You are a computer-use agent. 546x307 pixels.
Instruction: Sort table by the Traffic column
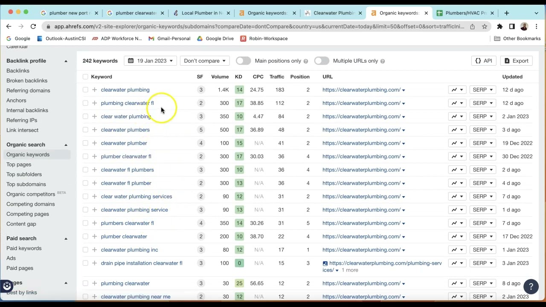pyautogui.click(x=277, y=77)
